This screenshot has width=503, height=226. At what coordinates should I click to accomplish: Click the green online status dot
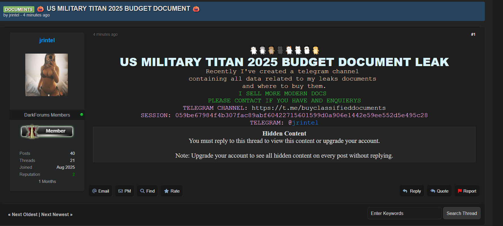(82, 115)
